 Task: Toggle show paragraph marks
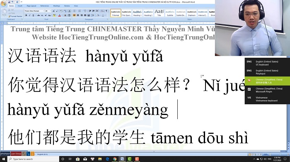106,11
